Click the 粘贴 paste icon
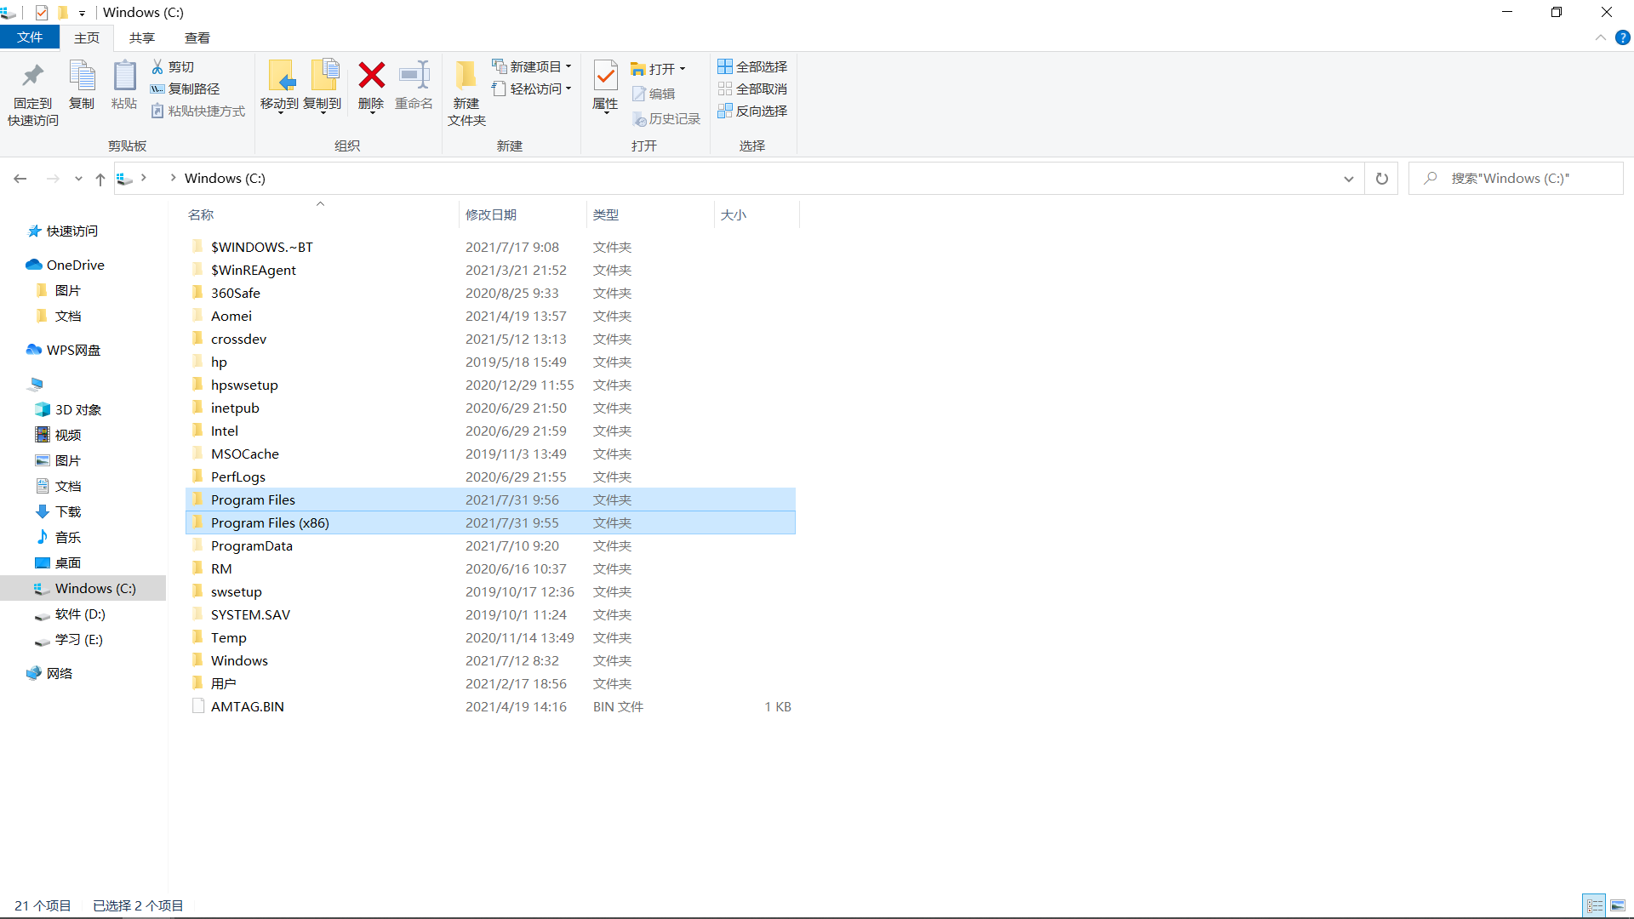This screenshot has width=1634, height=919. 123,85
